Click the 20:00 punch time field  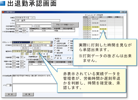tap(37, 48)
